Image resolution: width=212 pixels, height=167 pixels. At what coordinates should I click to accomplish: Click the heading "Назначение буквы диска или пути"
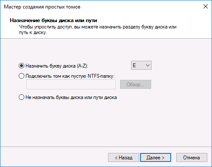click(54, 20)
